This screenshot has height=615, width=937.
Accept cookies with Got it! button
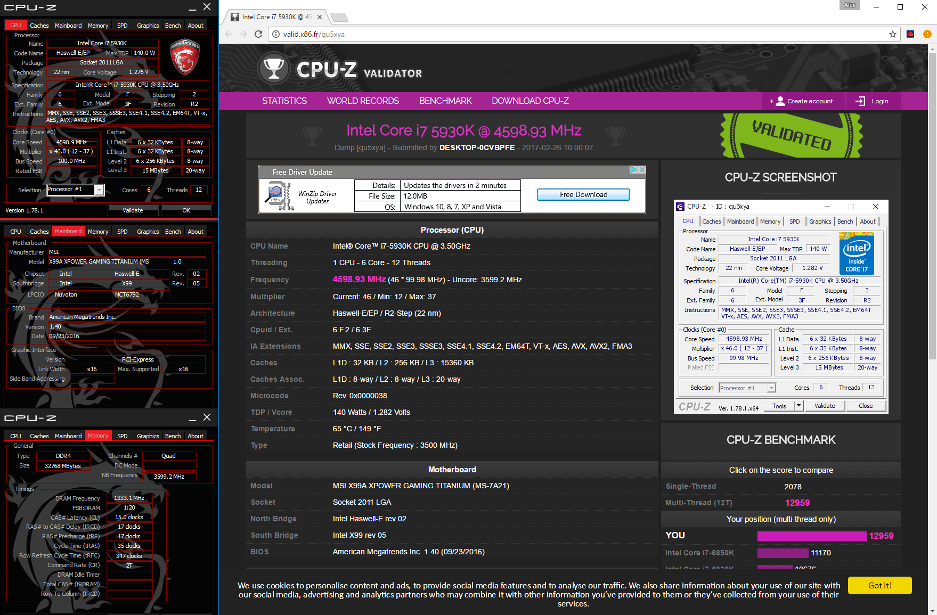click(x=879, y=585)
